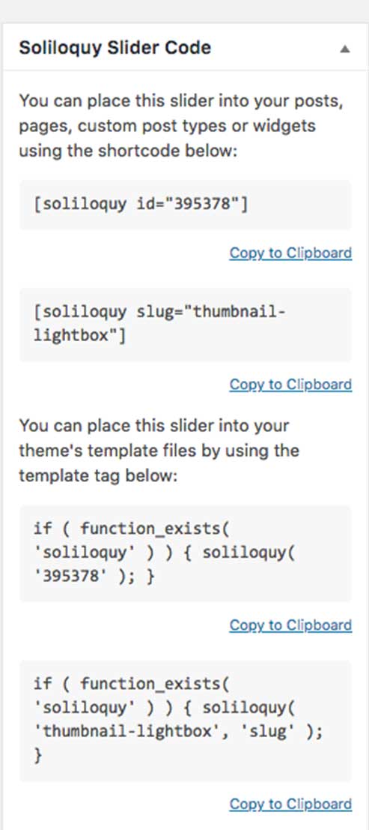Screen dimensions: 369x830
Task: Click function_exists( in the first template tag box
Action: pos(155,529)
